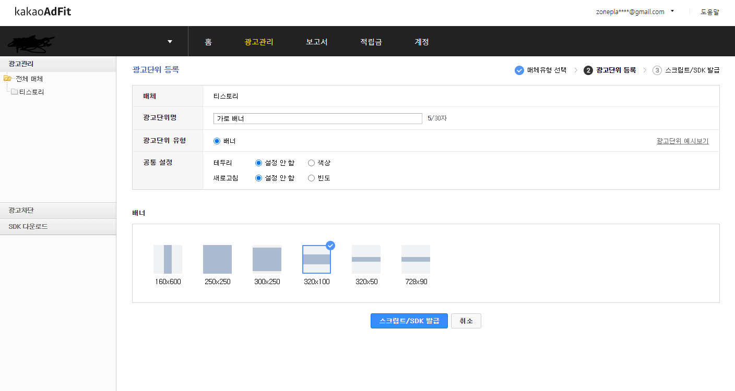Open the 광고단위 예시보기 link
The height and width of the screenshot is (391, 735).
tap(683, 141)
